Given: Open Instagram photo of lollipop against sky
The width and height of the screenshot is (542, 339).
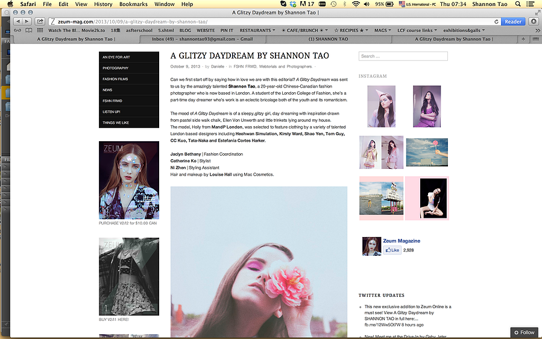Looking at the screenshot, I should point(427,152).
